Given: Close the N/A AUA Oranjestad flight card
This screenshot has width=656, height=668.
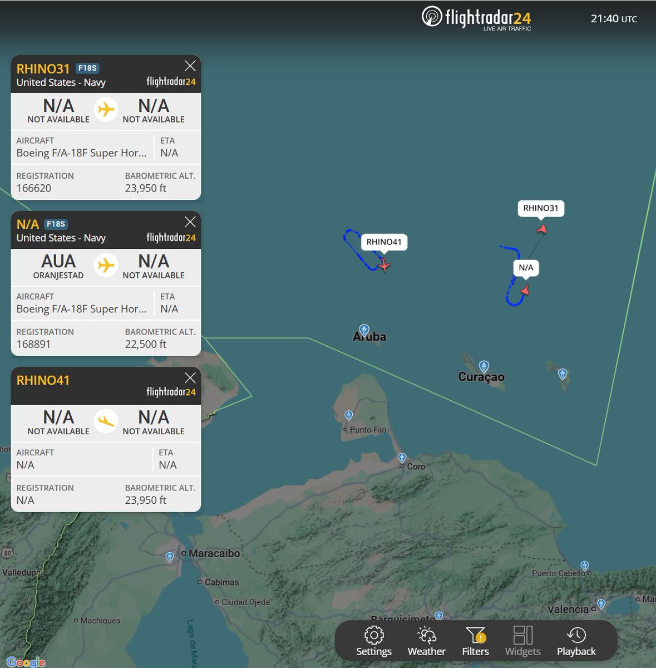Looking at the screenshot, I should click(x=190, y=222).
